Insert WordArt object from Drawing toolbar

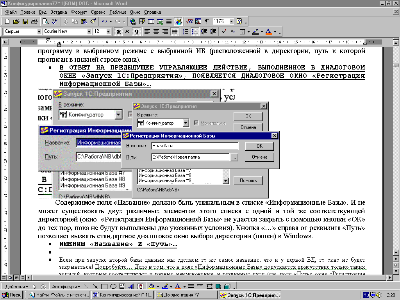[x=131, y=286]
